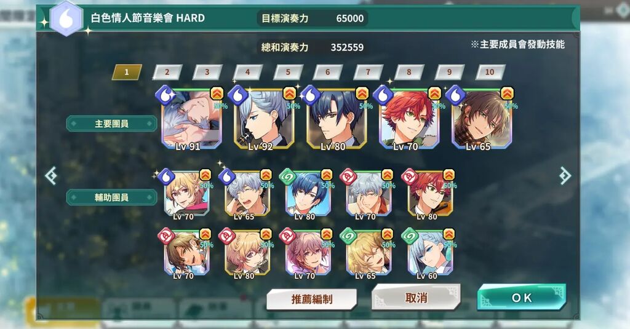The width and height of the screenshot is (630, 329).
Task: Go to next page with right arrow
Action: pyautogui.click(x=565, y=175)
